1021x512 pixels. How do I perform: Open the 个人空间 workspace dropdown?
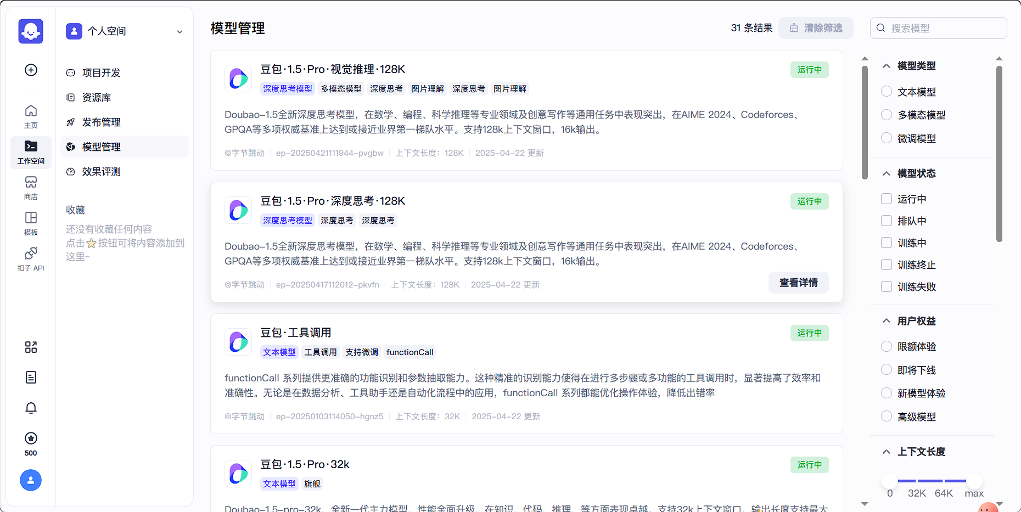pyautogui.click(x=179, y=32)
